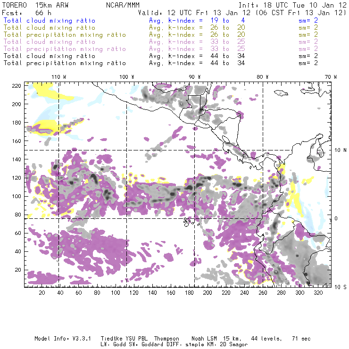Click the "280" x-axis tick label
This screenshot has width=349, height=349.
click(x=281, y=293)
